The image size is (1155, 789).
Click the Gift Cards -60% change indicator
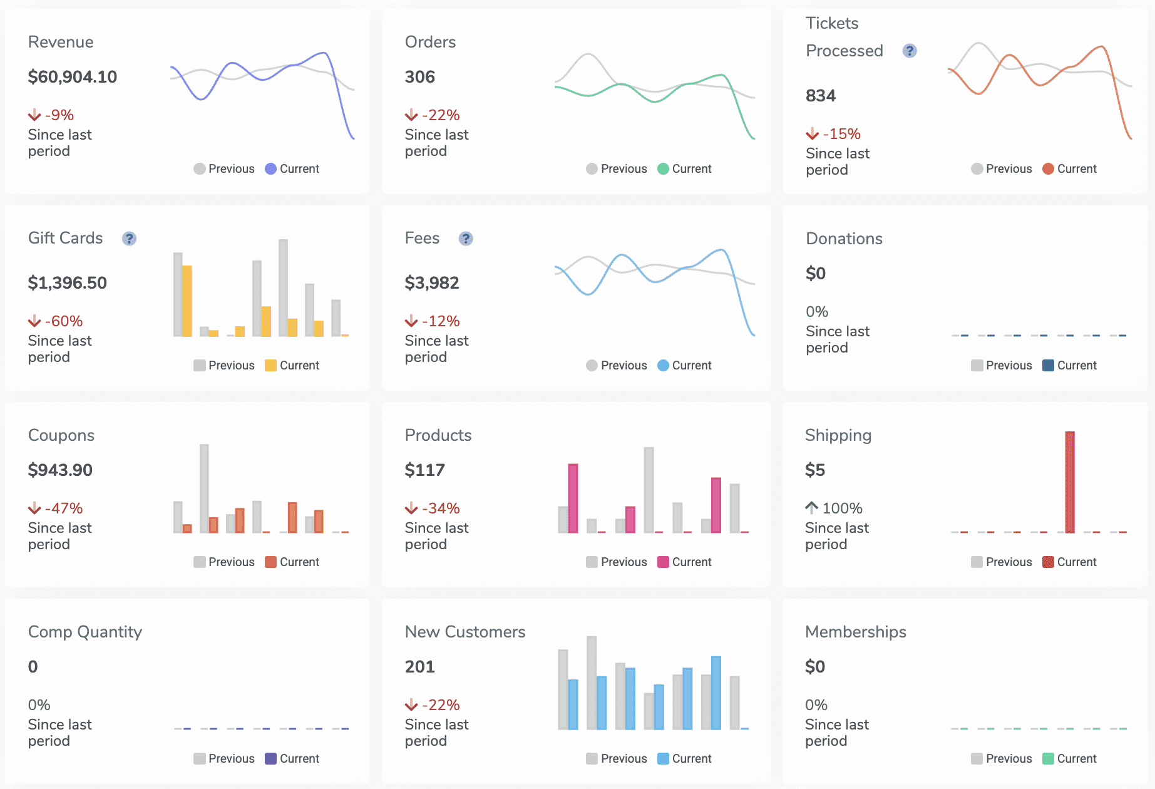click(x=55, y=321)
